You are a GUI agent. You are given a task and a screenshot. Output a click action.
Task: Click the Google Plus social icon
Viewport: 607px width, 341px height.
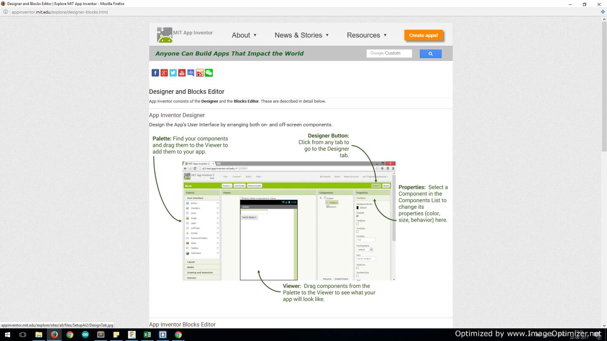[164, 73]
